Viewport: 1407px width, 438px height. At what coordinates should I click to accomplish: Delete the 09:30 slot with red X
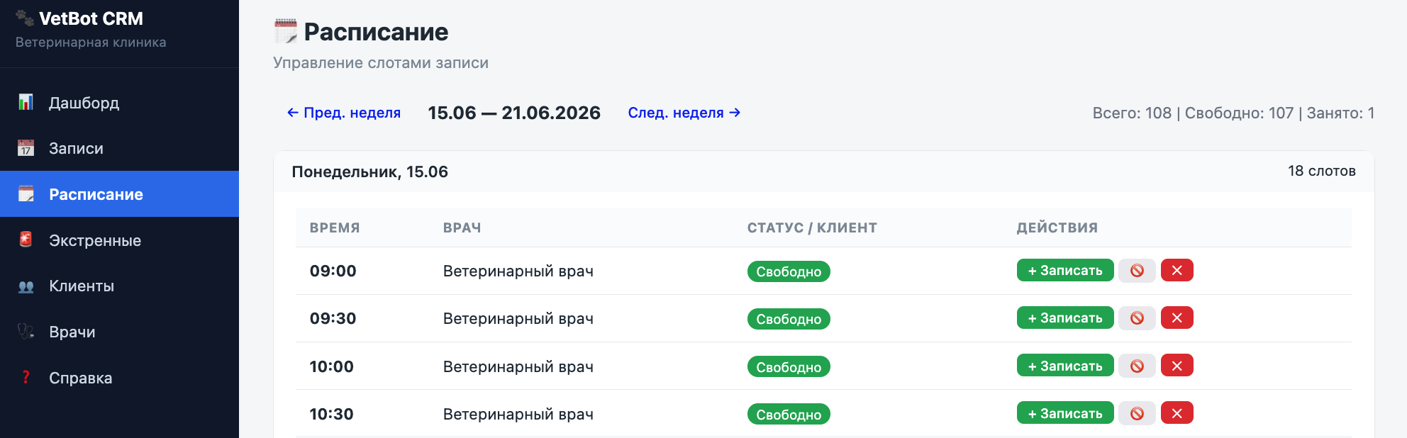[1177, 318]
